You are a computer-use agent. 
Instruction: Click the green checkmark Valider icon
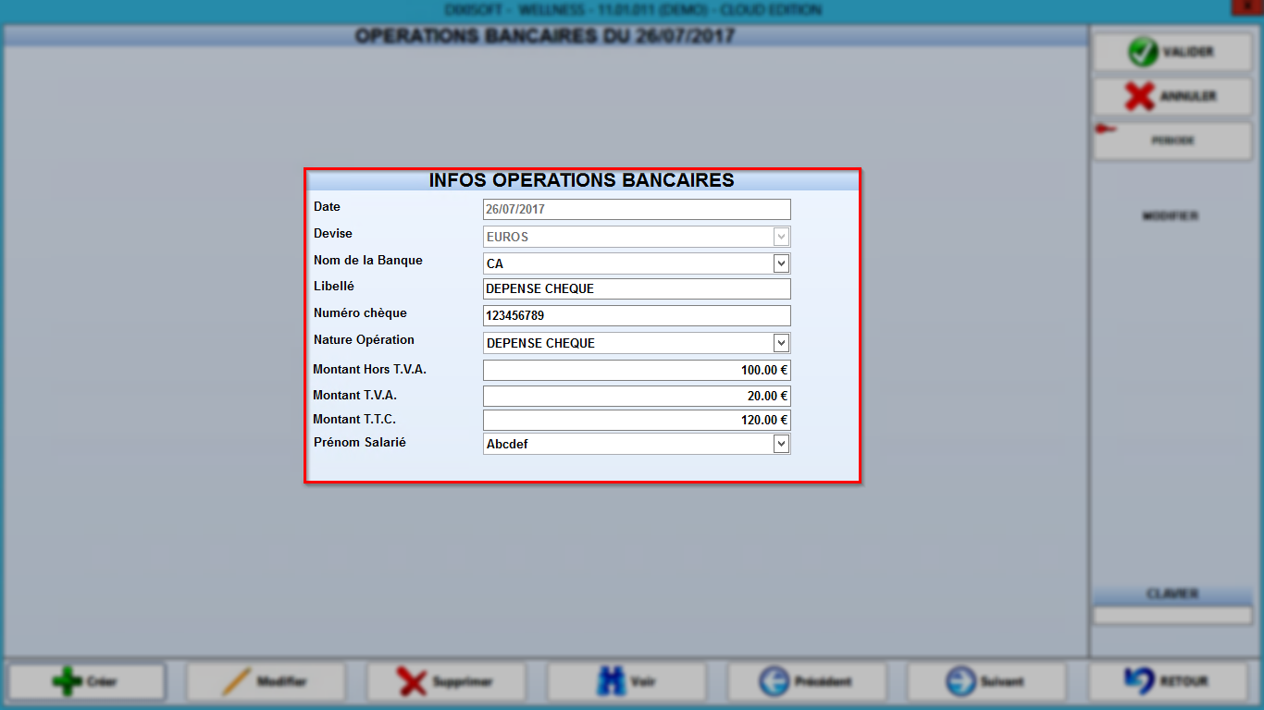coord(1143,52)
